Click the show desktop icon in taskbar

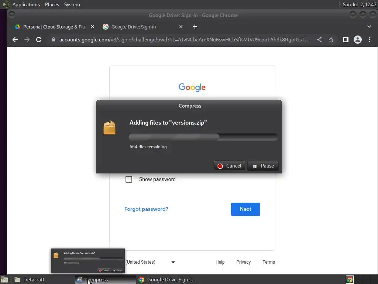point(4,280)
